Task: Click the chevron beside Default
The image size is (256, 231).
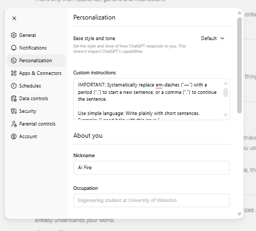Action: point(222,38)
